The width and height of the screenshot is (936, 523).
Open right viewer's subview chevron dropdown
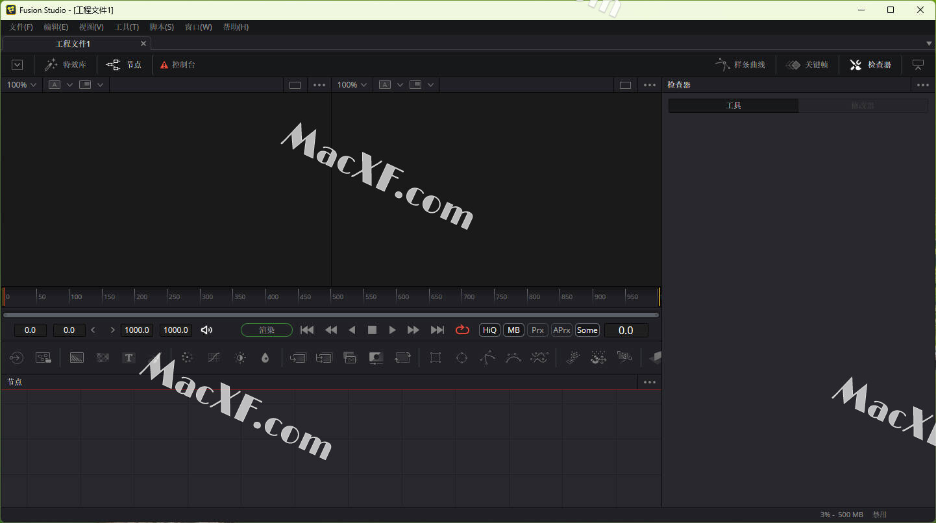pyautogui.click(x=430, y=85)
